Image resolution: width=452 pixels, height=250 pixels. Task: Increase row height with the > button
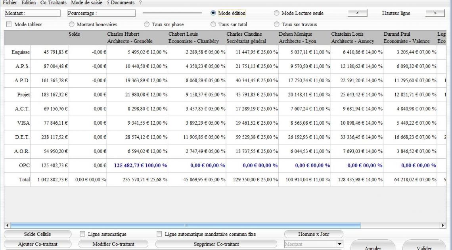click(435, 13)
